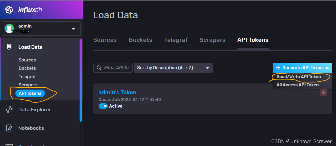336x146 pixels.
Task: Open Data Explorer graph icon
Action: click(9, 109)
